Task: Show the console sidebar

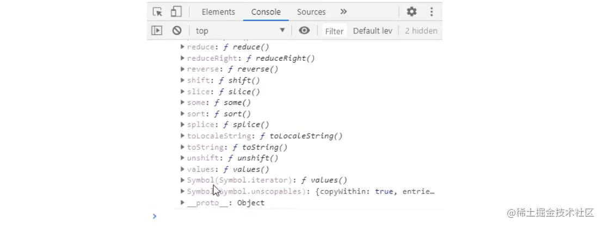Action: tap(157, 31)
